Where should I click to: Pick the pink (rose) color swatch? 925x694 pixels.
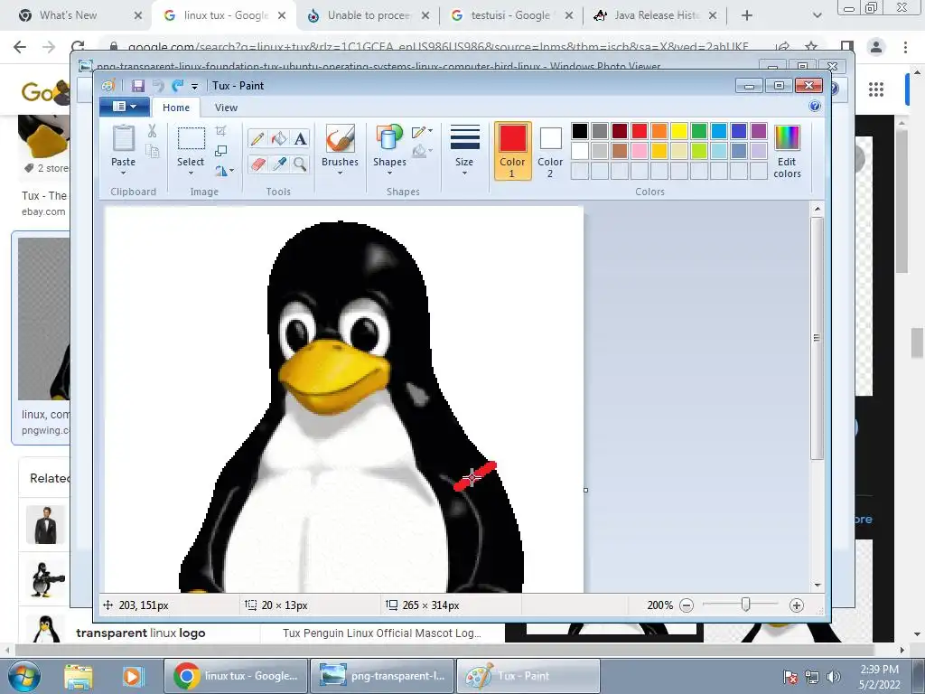640,151
